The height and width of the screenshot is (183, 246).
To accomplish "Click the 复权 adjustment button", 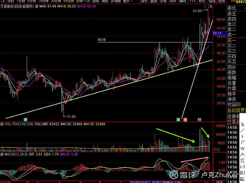I will 145,1.
